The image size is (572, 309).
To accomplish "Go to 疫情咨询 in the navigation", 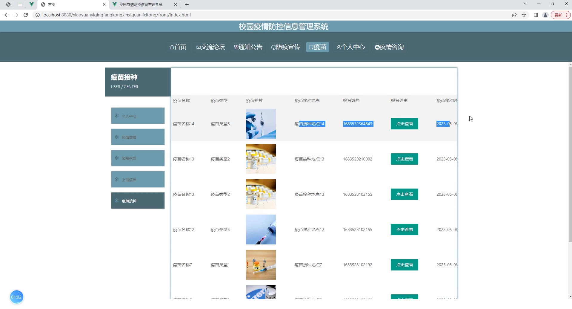I will (389, 47).
